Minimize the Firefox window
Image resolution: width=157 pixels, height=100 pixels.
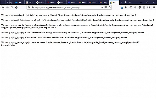(x=141, y=2)
